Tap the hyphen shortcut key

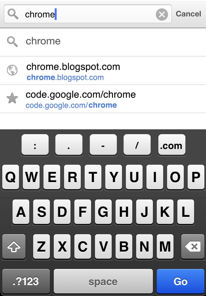pos(103,144)
